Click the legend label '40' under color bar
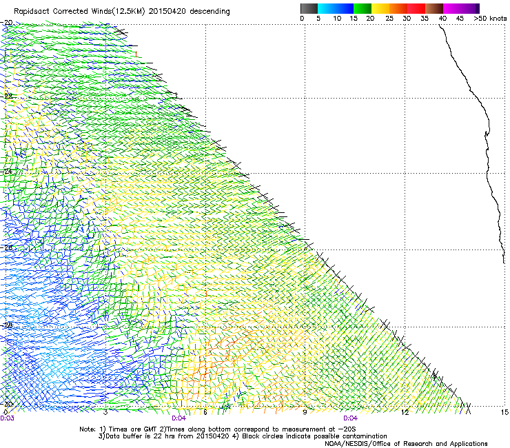 [x=442, y=19]
